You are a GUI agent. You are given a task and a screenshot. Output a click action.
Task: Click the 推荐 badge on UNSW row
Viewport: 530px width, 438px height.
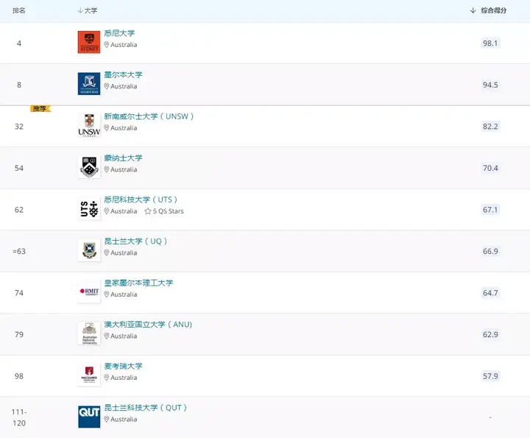tap(40, 108)
